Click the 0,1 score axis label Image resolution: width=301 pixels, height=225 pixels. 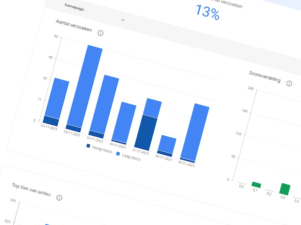(255, 190)
